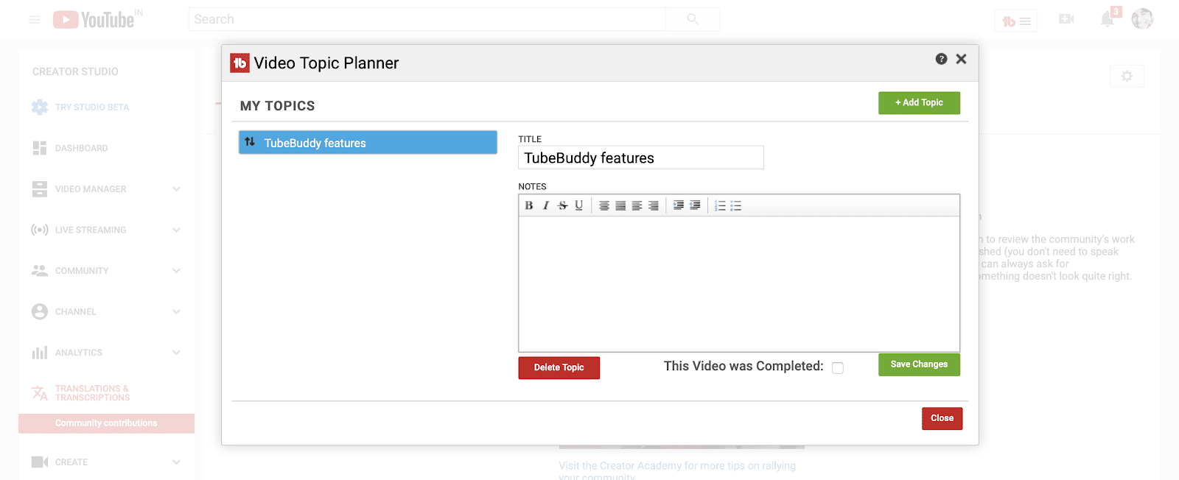Right-align the notes text
The height and width of the screenshot is (480, 1179).
click(x=653, y=205)
